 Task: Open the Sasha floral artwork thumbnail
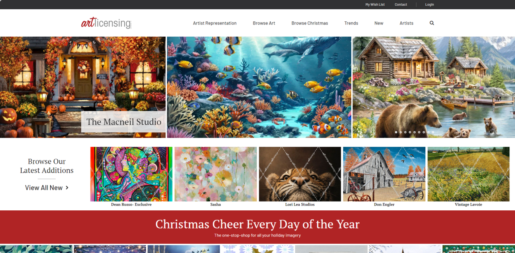coord(216,174)
